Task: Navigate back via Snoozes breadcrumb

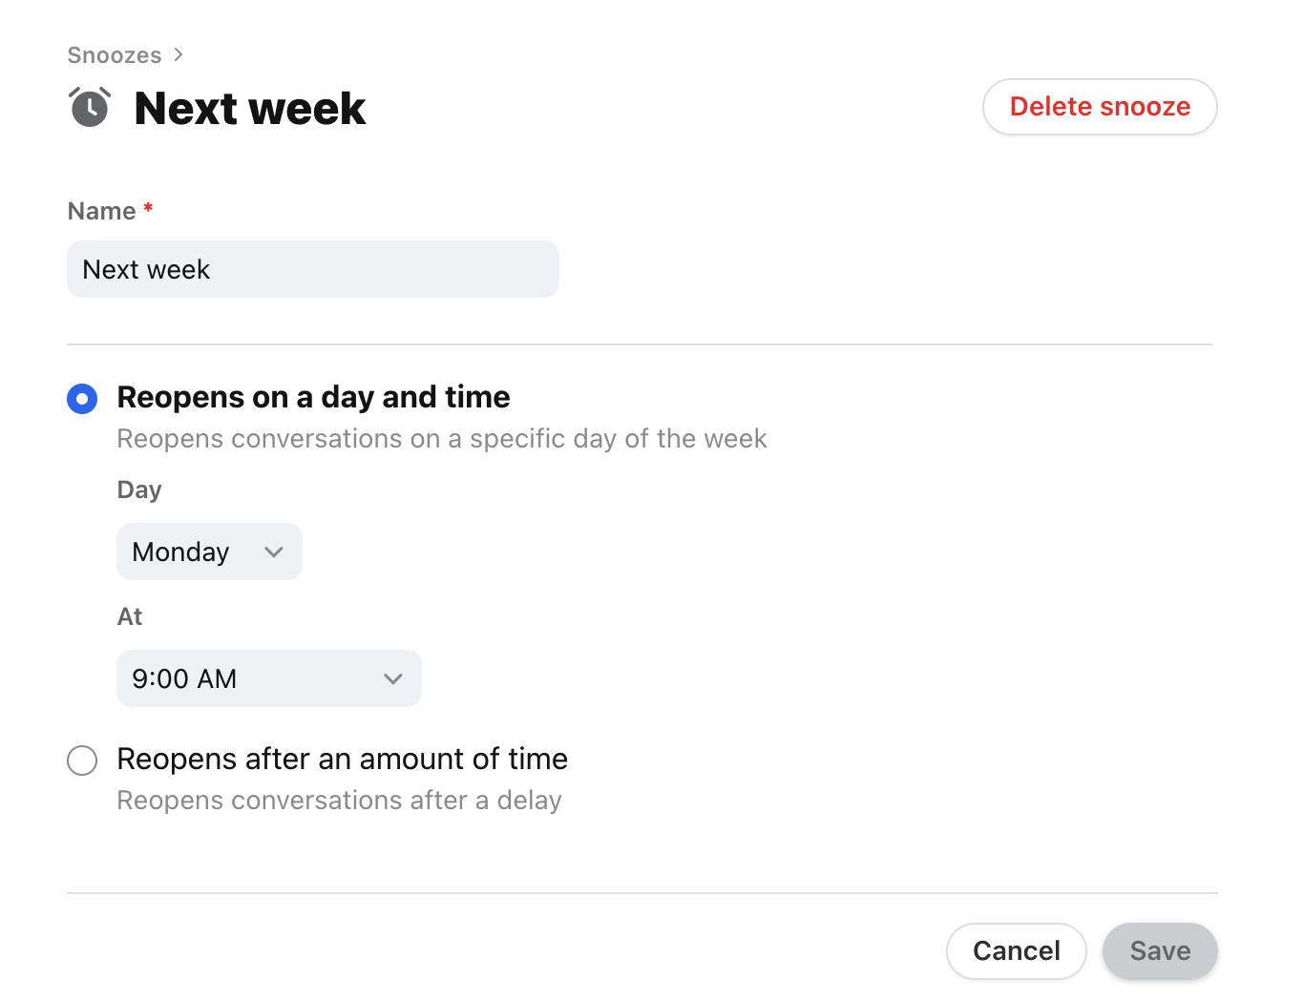Action: coord(115,54)
